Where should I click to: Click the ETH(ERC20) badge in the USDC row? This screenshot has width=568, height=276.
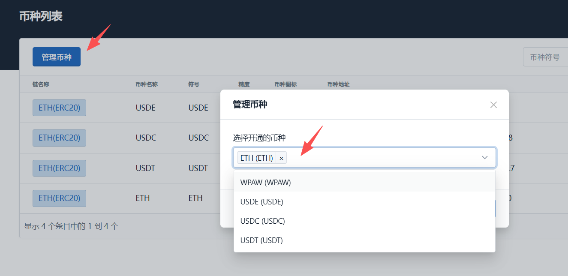point(59,138)
